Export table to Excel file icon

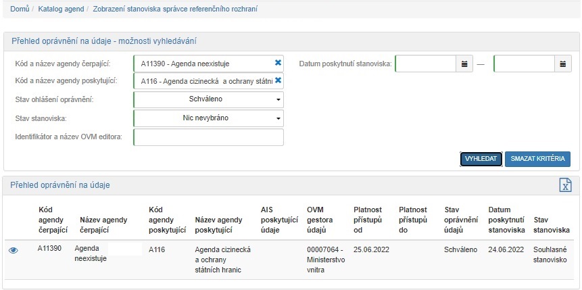click(565, 186)
